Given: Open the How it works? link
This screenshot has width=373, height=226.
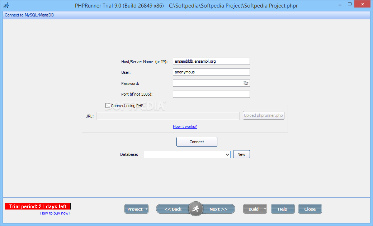Looking at the screenshot, I should point(185,126).
